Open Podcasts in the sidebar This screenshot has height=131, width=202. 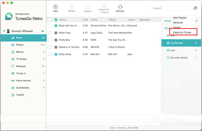[23, 66]
